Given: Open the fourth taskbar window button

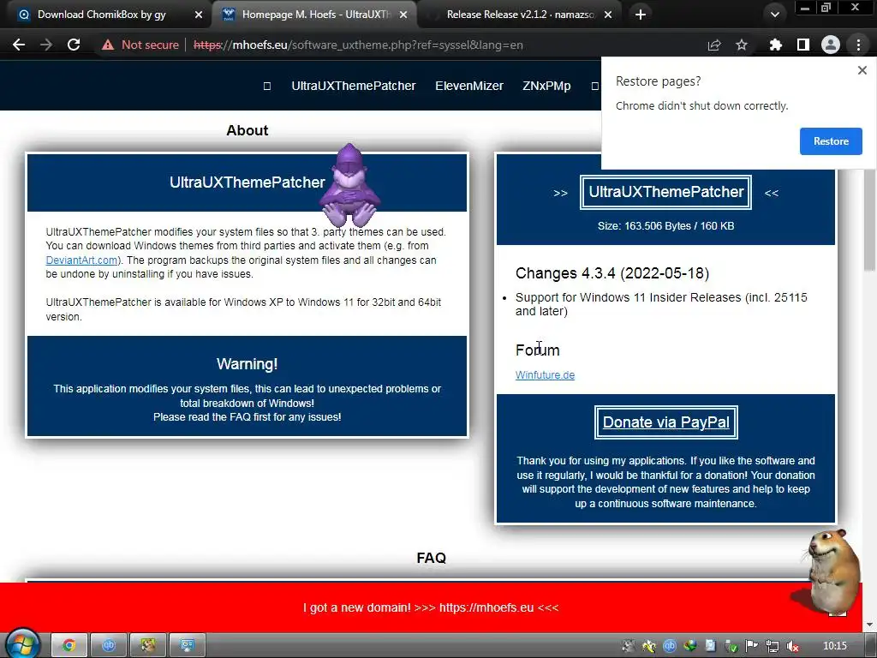Looking at the screenshot, I should (187, 646).
